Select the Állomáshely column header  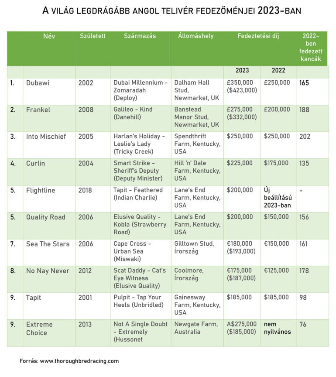click(x=196, y=36)
